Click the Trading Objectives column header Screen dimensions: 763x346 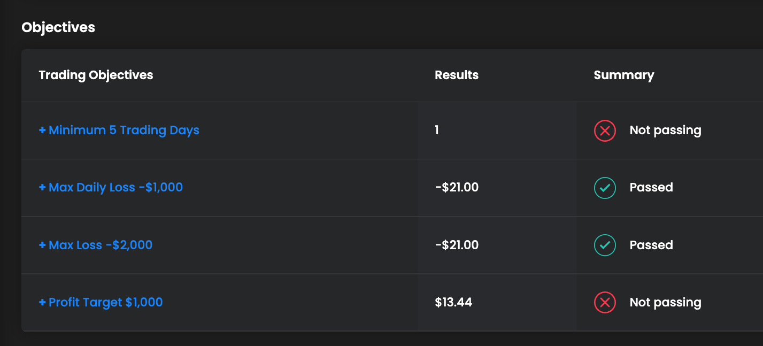pyautogui.click(x=96, y=75)
